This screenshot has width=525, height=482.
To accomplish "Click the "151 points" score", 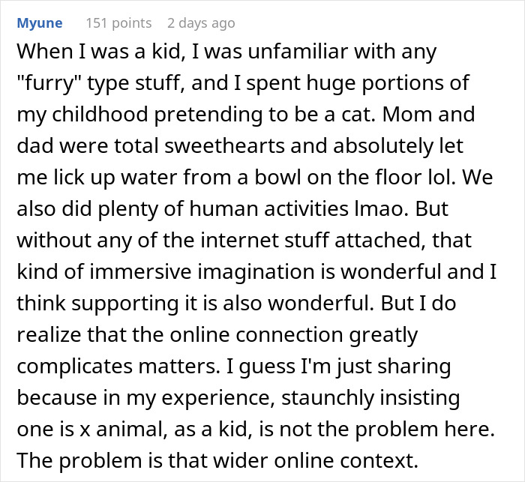I will click(x=119, y=24).
